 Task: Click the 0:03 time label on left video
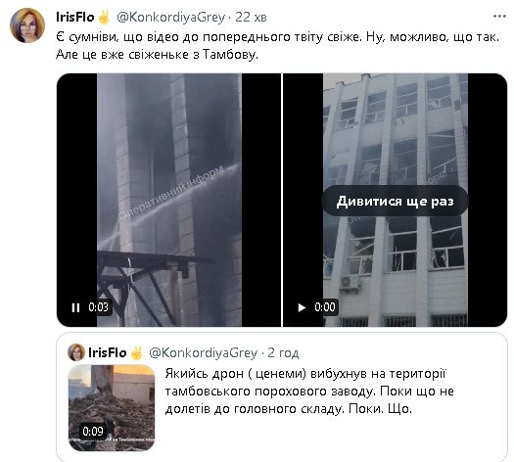click(98, 307)
